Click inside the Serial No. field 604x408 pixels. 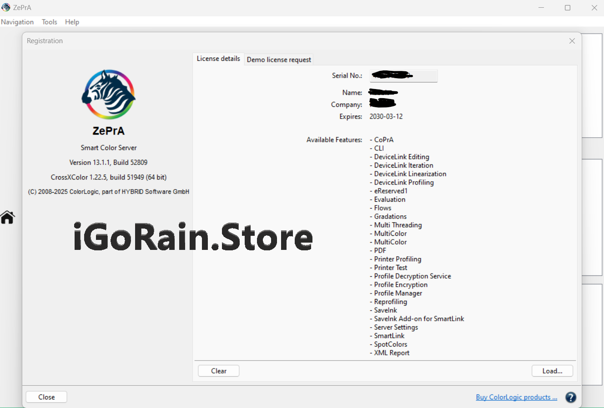click(x=404, y=76)
